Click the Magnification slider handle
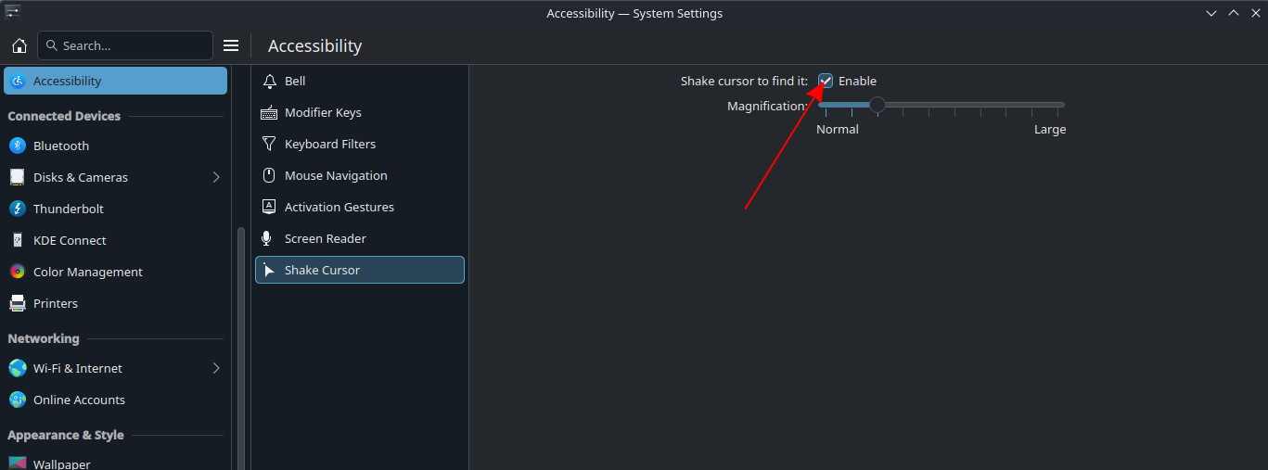The width and height of the screenshot is (1268, 470). coord(877,105)
